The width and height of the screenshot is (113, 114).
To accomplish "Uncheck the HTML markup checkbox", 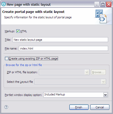I will click(18, 31).
